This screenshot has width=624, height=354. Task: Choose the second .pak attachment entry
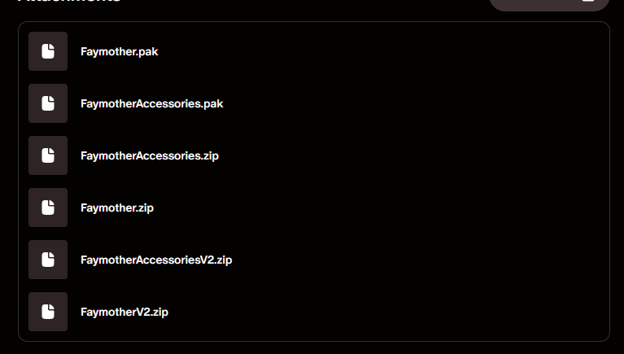coord(314,103)
